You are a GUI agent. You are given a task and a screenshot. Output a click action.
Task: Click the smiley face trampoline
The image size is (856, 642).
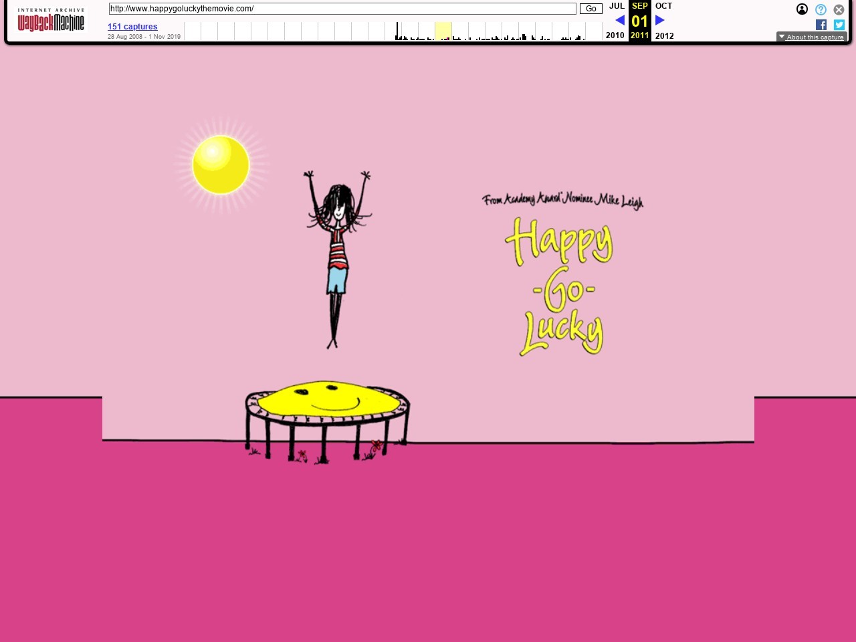click(327, 401)
